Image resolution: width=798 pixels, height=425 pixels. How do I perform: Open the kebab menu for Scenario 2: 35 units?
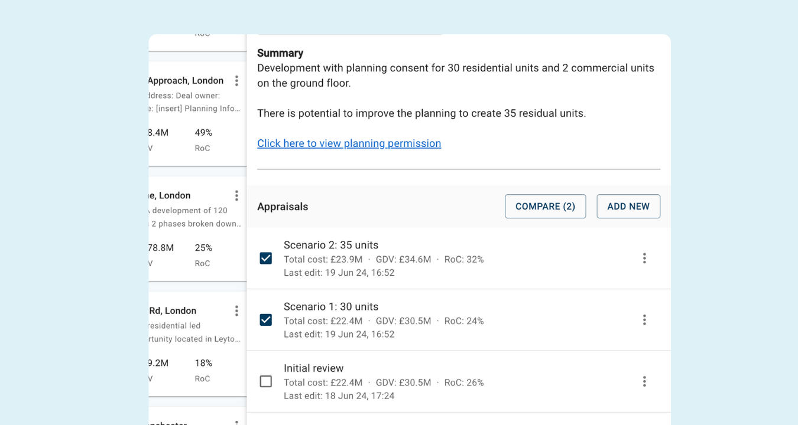pos(644,258)
